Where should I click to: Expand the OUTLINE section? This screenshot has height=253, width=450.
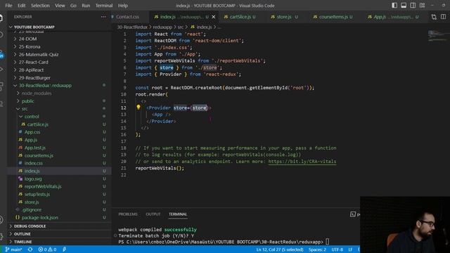22,234
